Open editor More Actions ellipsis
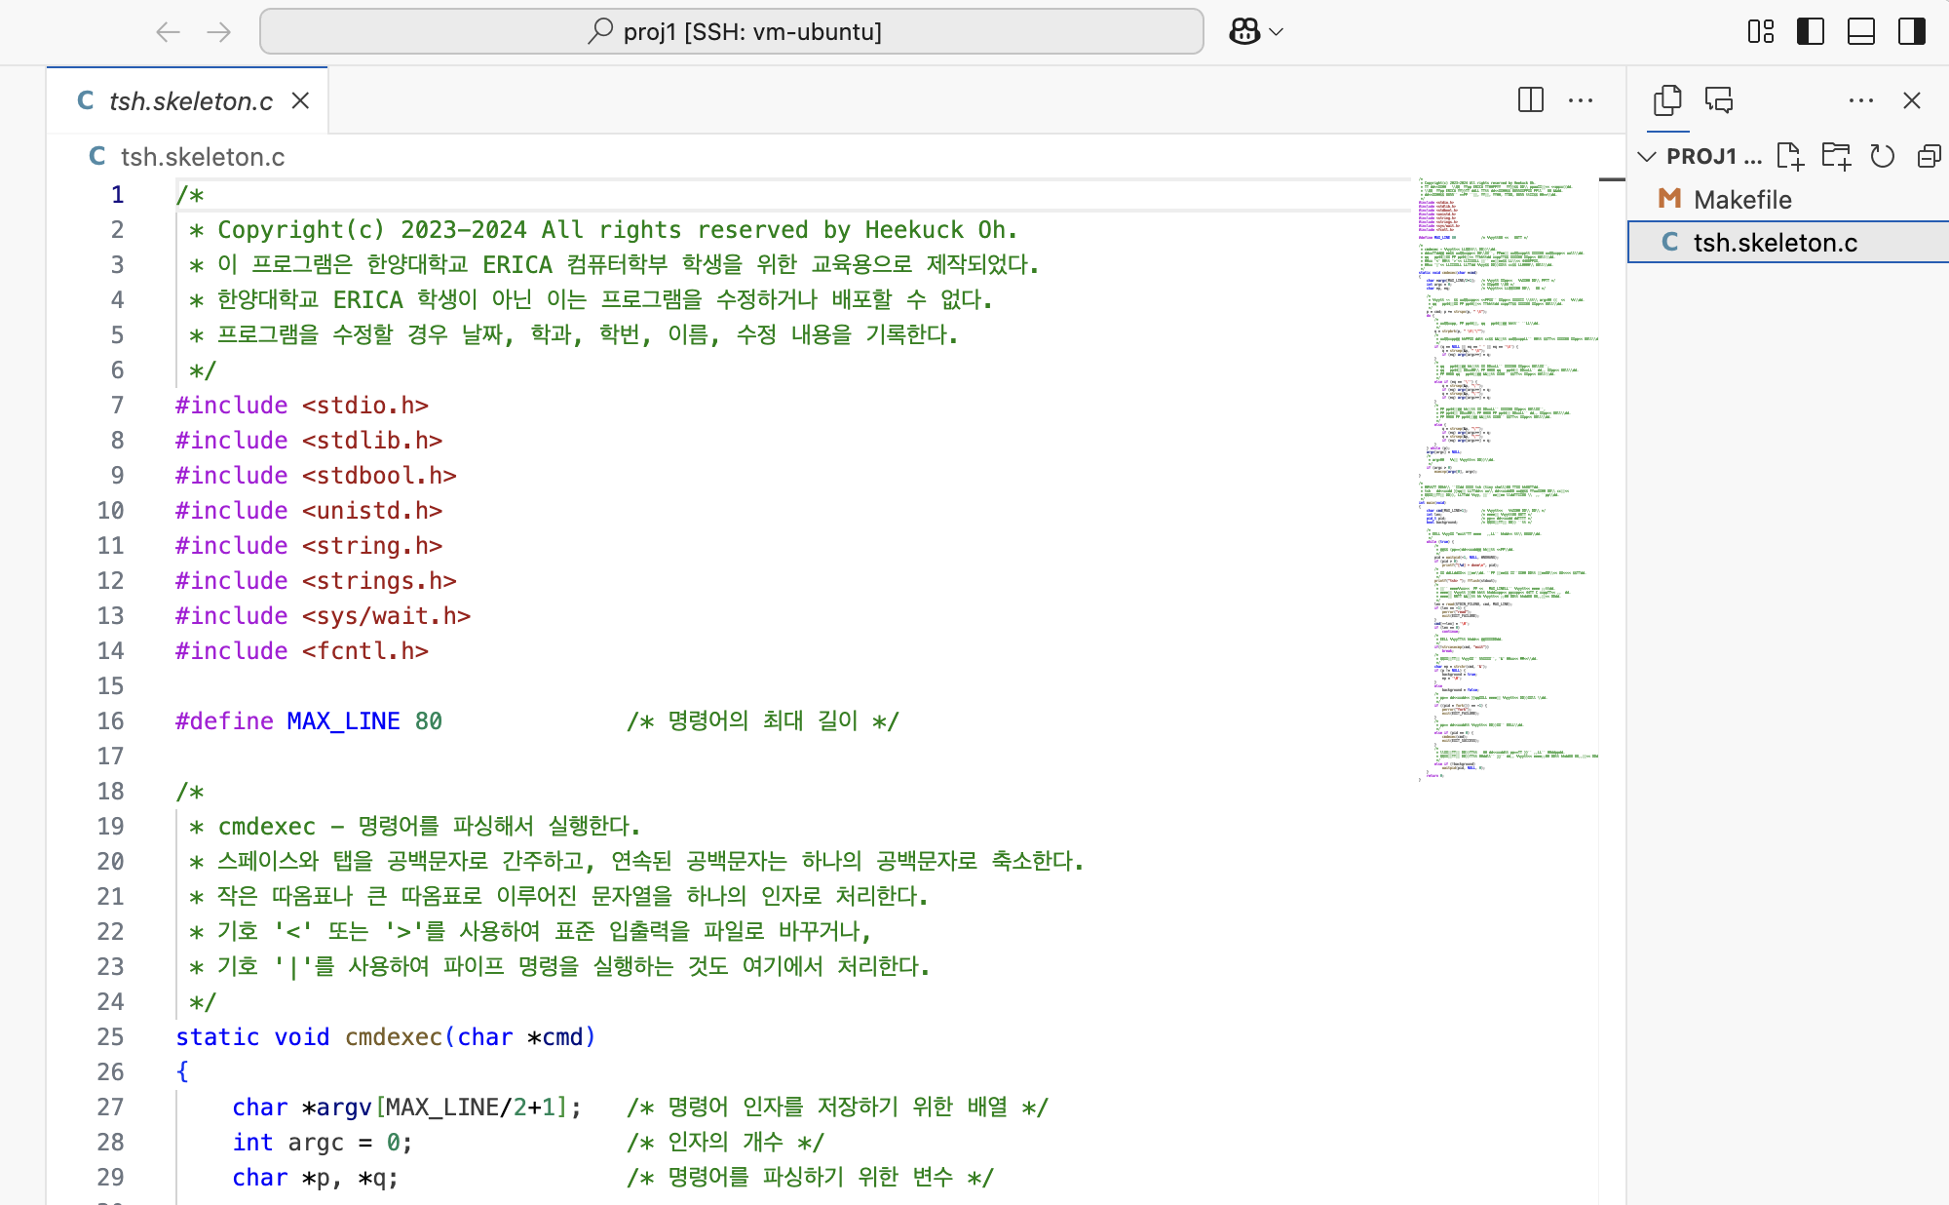This screenshot has height=1205, width=1949. click(x=1581, y=99)
